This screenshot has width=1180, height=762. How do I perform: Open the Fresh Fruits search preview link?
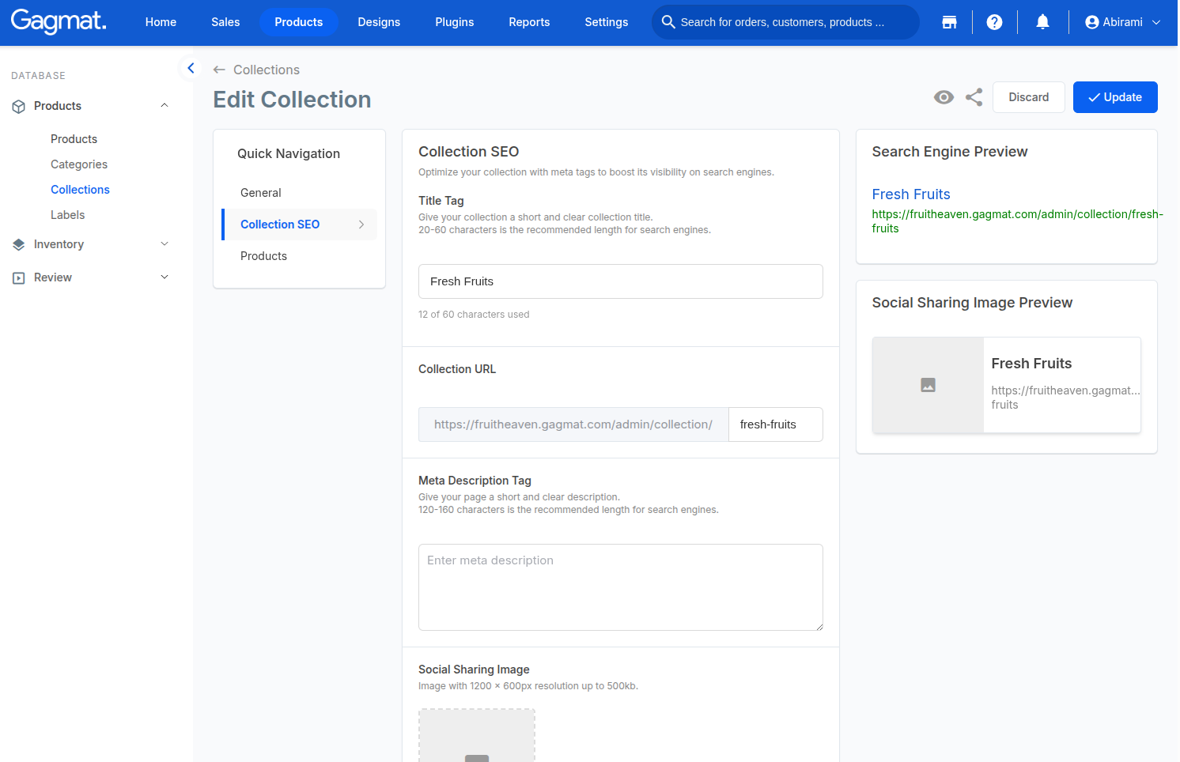[x=911, y=194]
